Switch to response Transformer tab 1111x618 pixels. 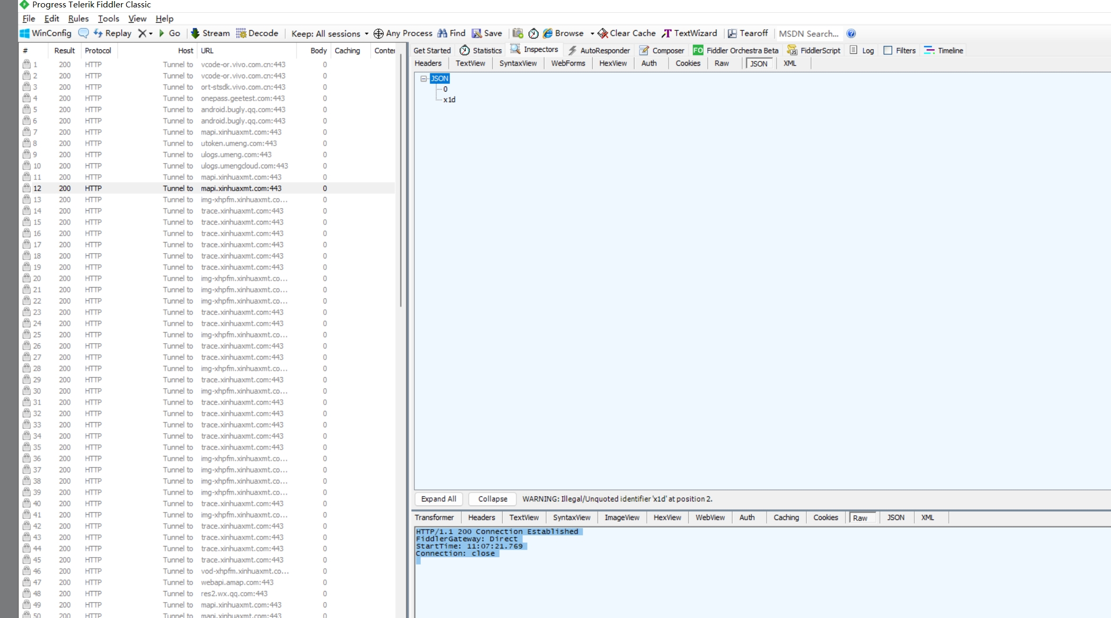point(434,517)
